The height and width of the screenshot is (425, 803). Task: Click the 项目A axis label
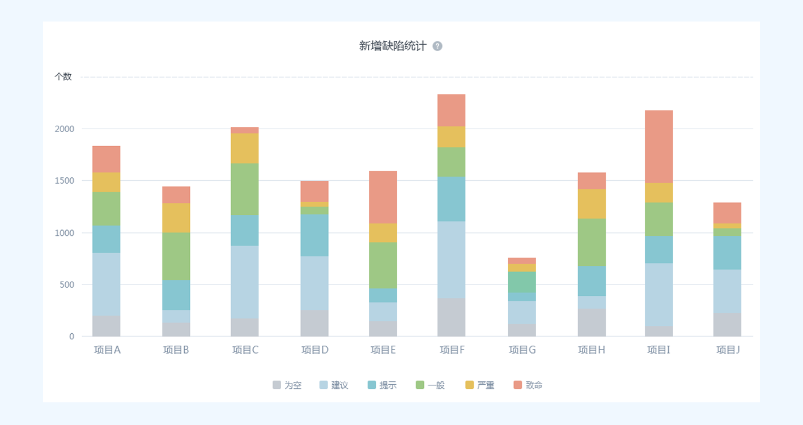click(107, 350)
